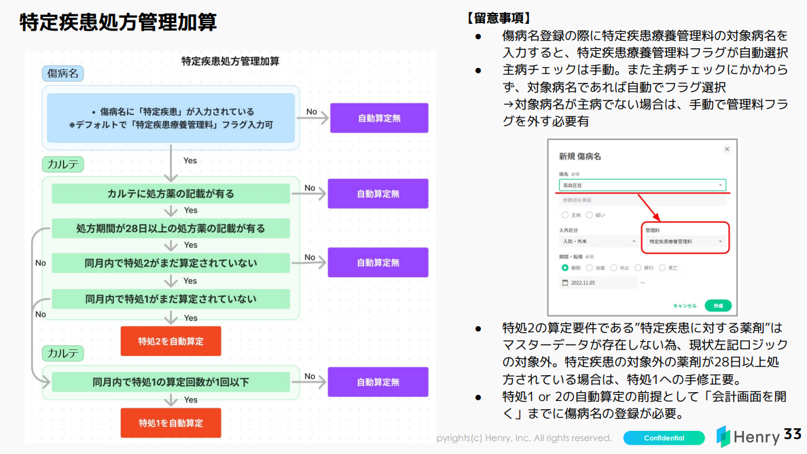Click 自動算定無 box beside the blue 傷病名 box
The width and height of the screenshot is (807, 454).
pos(379,118)
